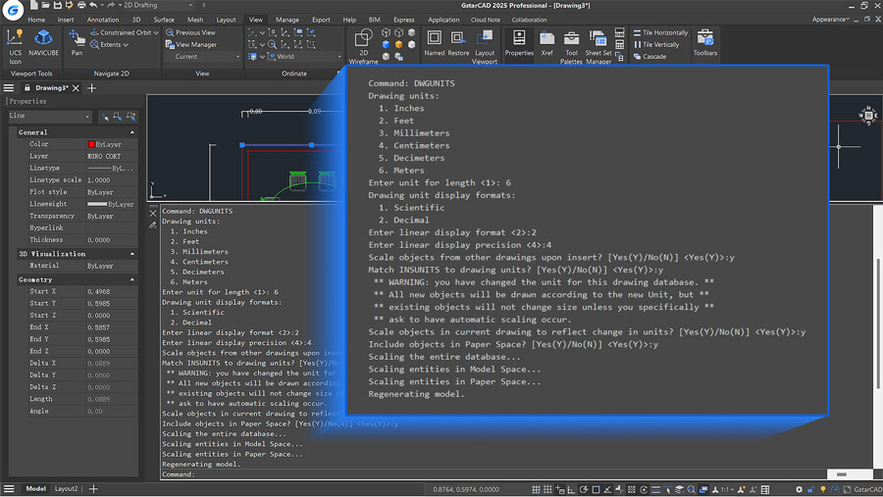This screenshot has height=497, width=883.
Task: Click the Restore viewport icon
Action: [458, 43]
